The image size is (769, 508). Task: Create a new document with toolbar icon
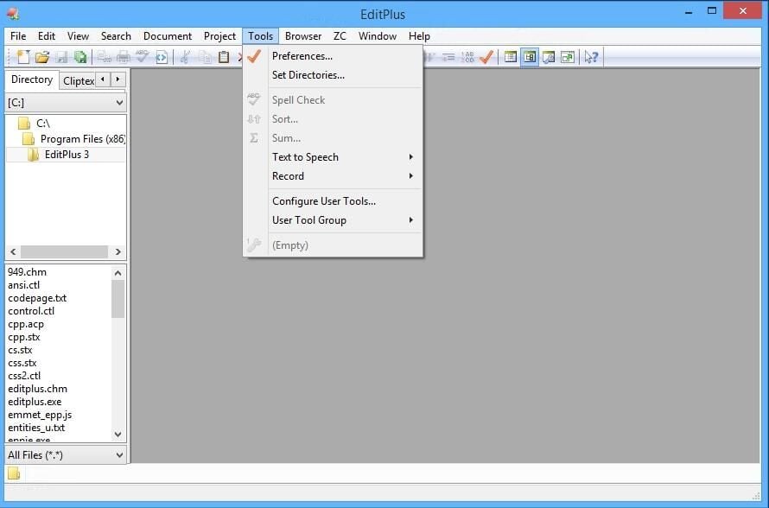point(23,57)
